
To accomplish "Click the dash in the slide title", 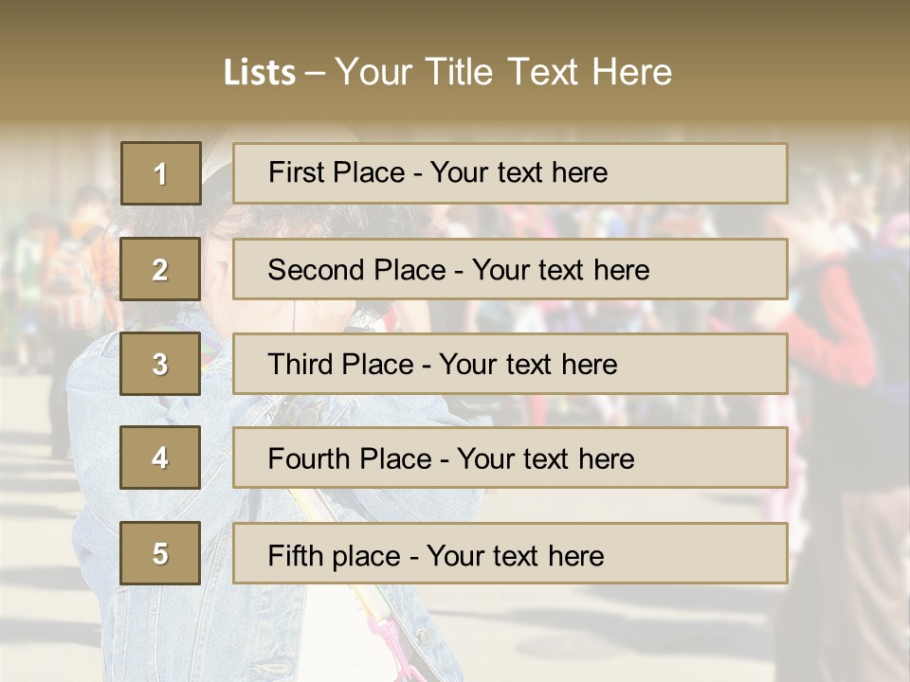I will tap(316, 73).
